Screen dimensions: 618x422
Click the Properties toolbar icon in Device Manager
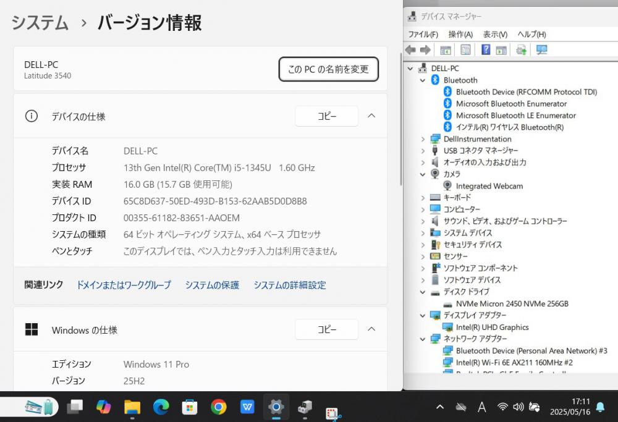tap(465, 50)
